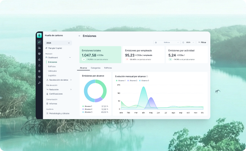The height and width of the screenshot is (151, 246).
Task: Click trend badge in Emisiones por actividad card
Action: 170,59
